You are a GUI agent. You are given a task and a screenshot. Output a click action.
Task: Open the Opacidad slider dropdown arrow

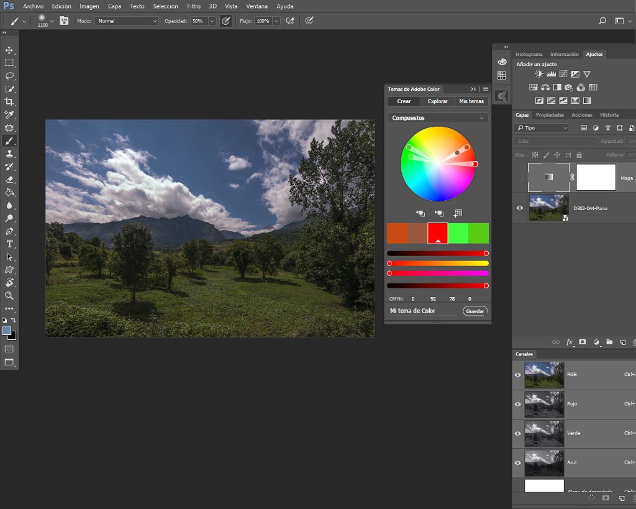212,21
